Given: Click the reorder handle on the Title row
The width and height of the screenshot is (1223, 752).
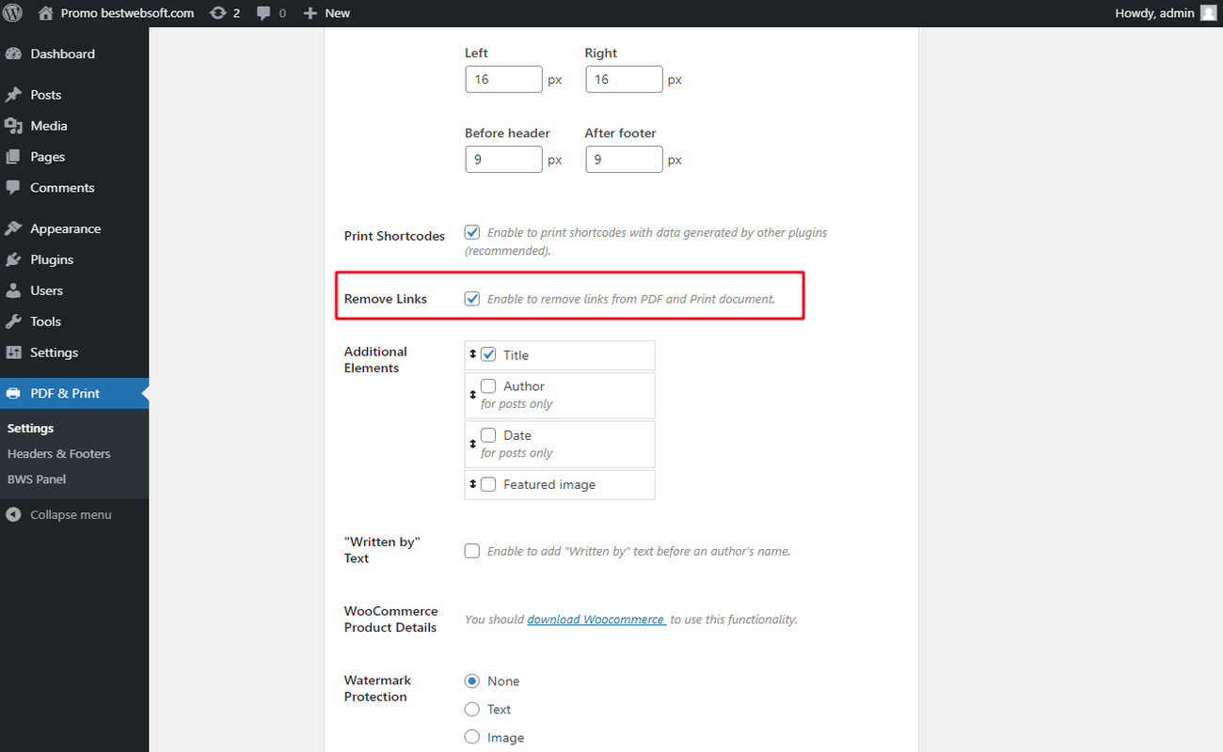Looking at the screenshot, I should coord(472,354).
